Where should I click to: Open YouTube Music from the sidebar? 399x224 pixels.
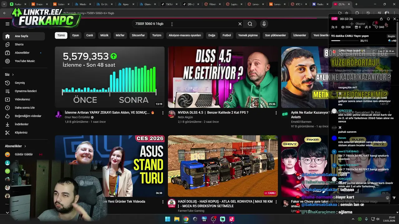(24, 61)
